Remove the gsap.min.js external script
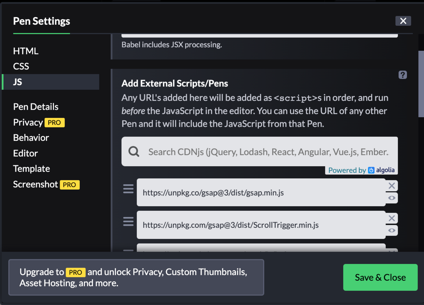Image resolution: width=424 pixels, height=305 pixels. [391, 185]
